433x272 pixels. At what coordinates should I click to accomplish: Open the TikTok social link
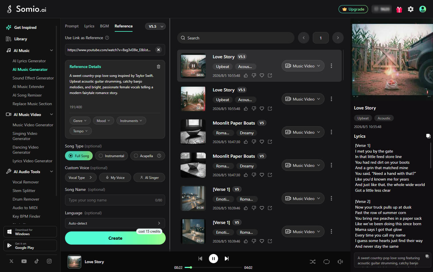click(37, 261)
